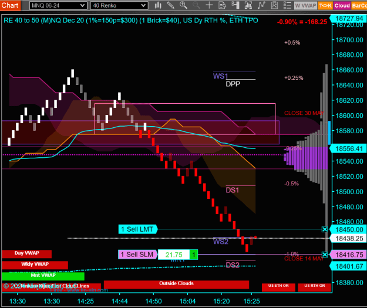Click the 18500.00 price axis label
The height and width of the screenshot is (308, 367).
(349, 192)
